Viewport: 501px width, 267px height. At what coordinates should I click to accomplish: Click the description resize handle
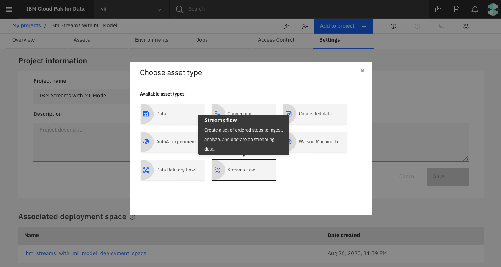[466, 159]
